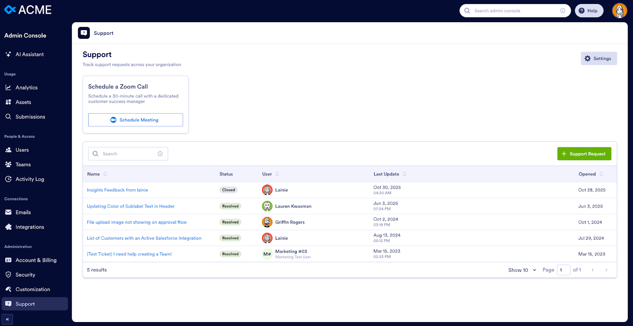Click 'Lauren Kwasman' user name

(293, 206)
